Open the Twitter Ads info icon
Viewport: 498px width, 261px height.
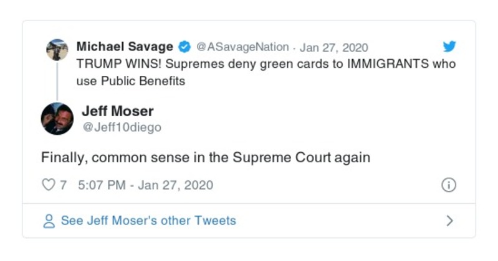449,185
